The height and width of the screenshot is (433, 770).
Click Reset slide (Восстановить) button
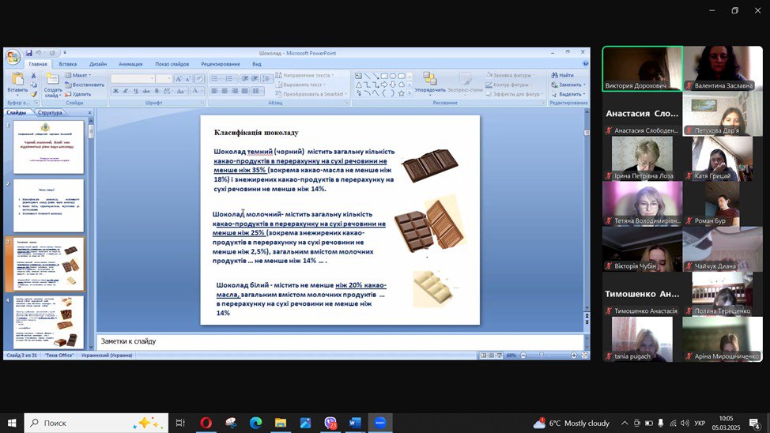(x=85, y=85)
